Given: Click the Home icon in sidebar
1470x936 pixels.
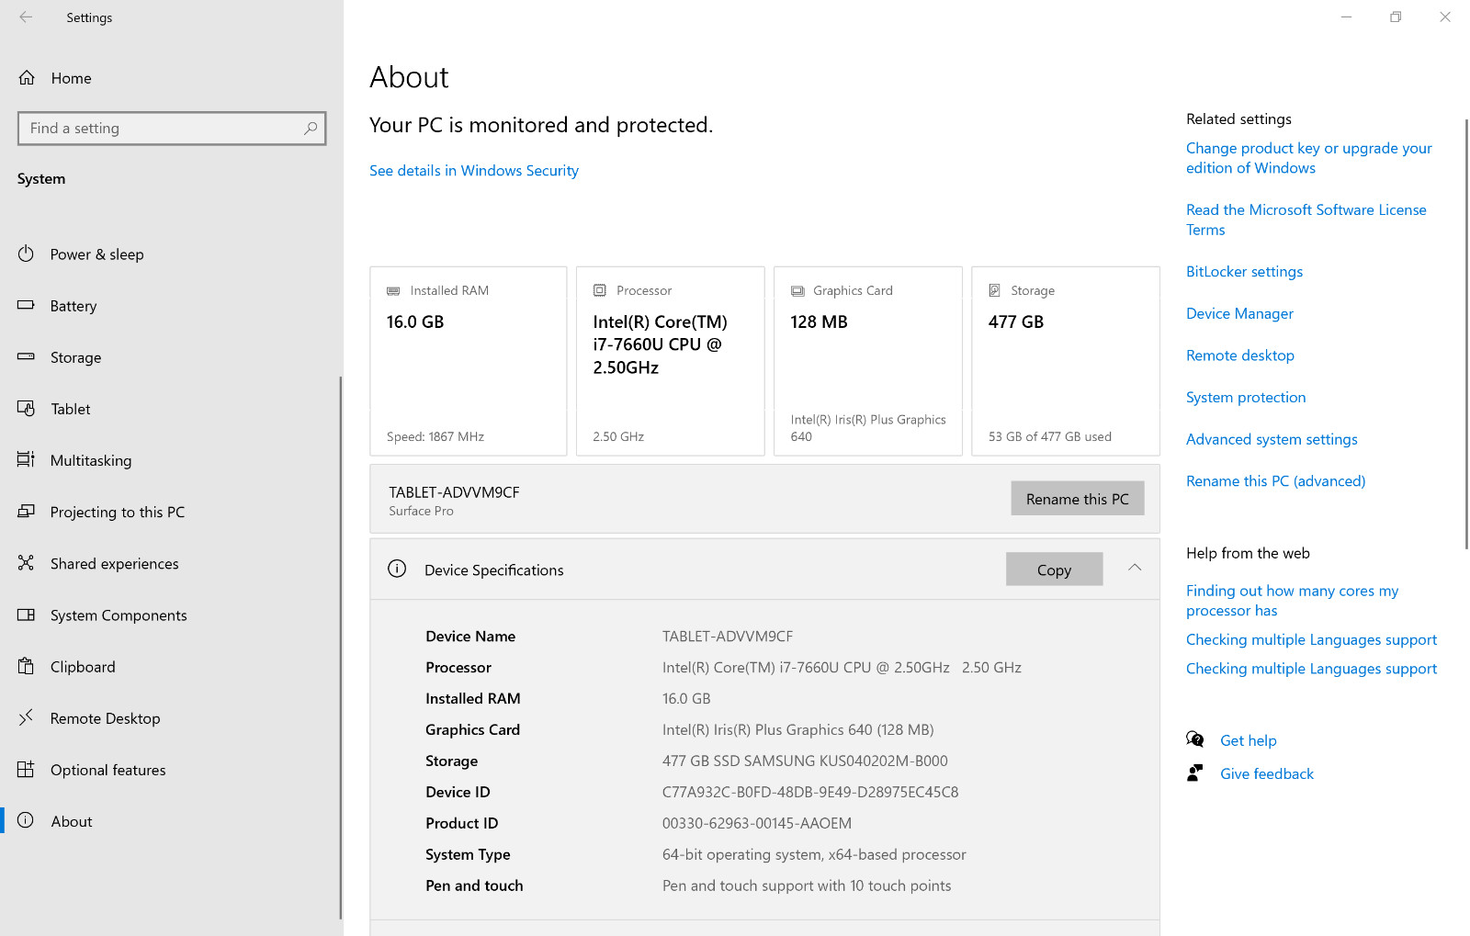Looking at the screenshot, I should point(27,78).
